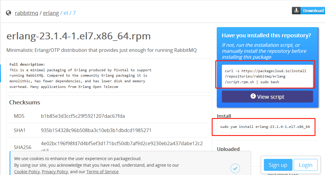Open the rabbitmq repository link
The height and width of the screenshot is (175, 325).
click(27, 13)
